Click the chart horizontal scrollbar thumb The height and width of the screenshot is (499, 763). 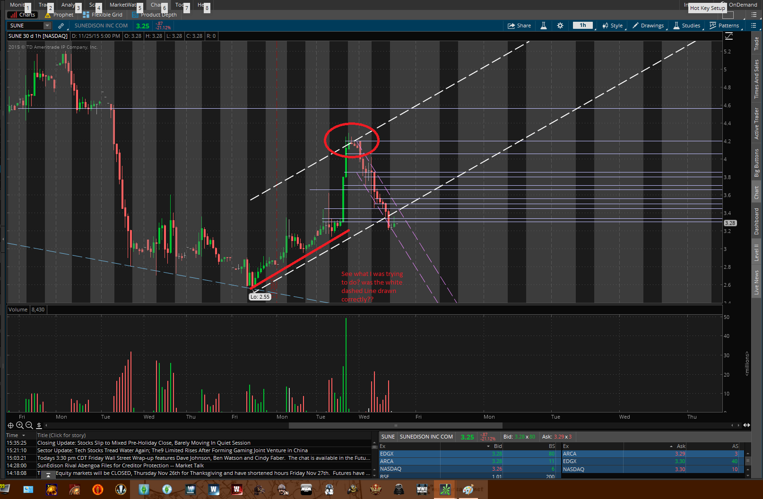(396, 425)
